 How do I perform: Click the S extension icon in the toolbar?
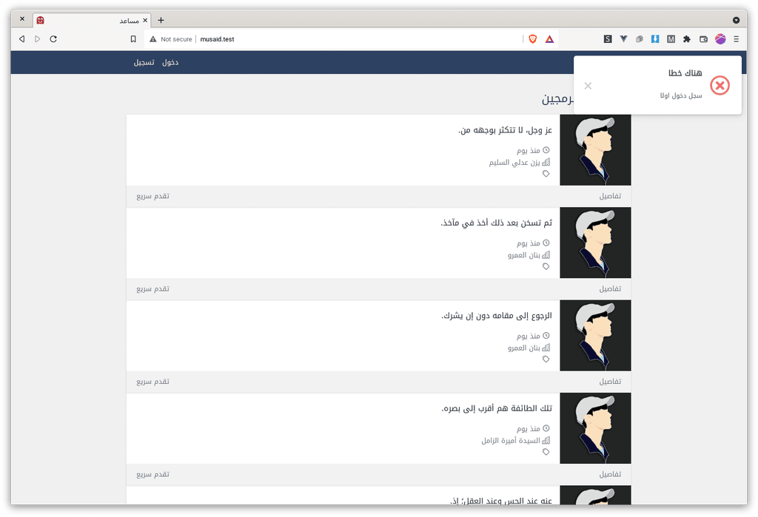pyautogui.click(x=608, y=39)
